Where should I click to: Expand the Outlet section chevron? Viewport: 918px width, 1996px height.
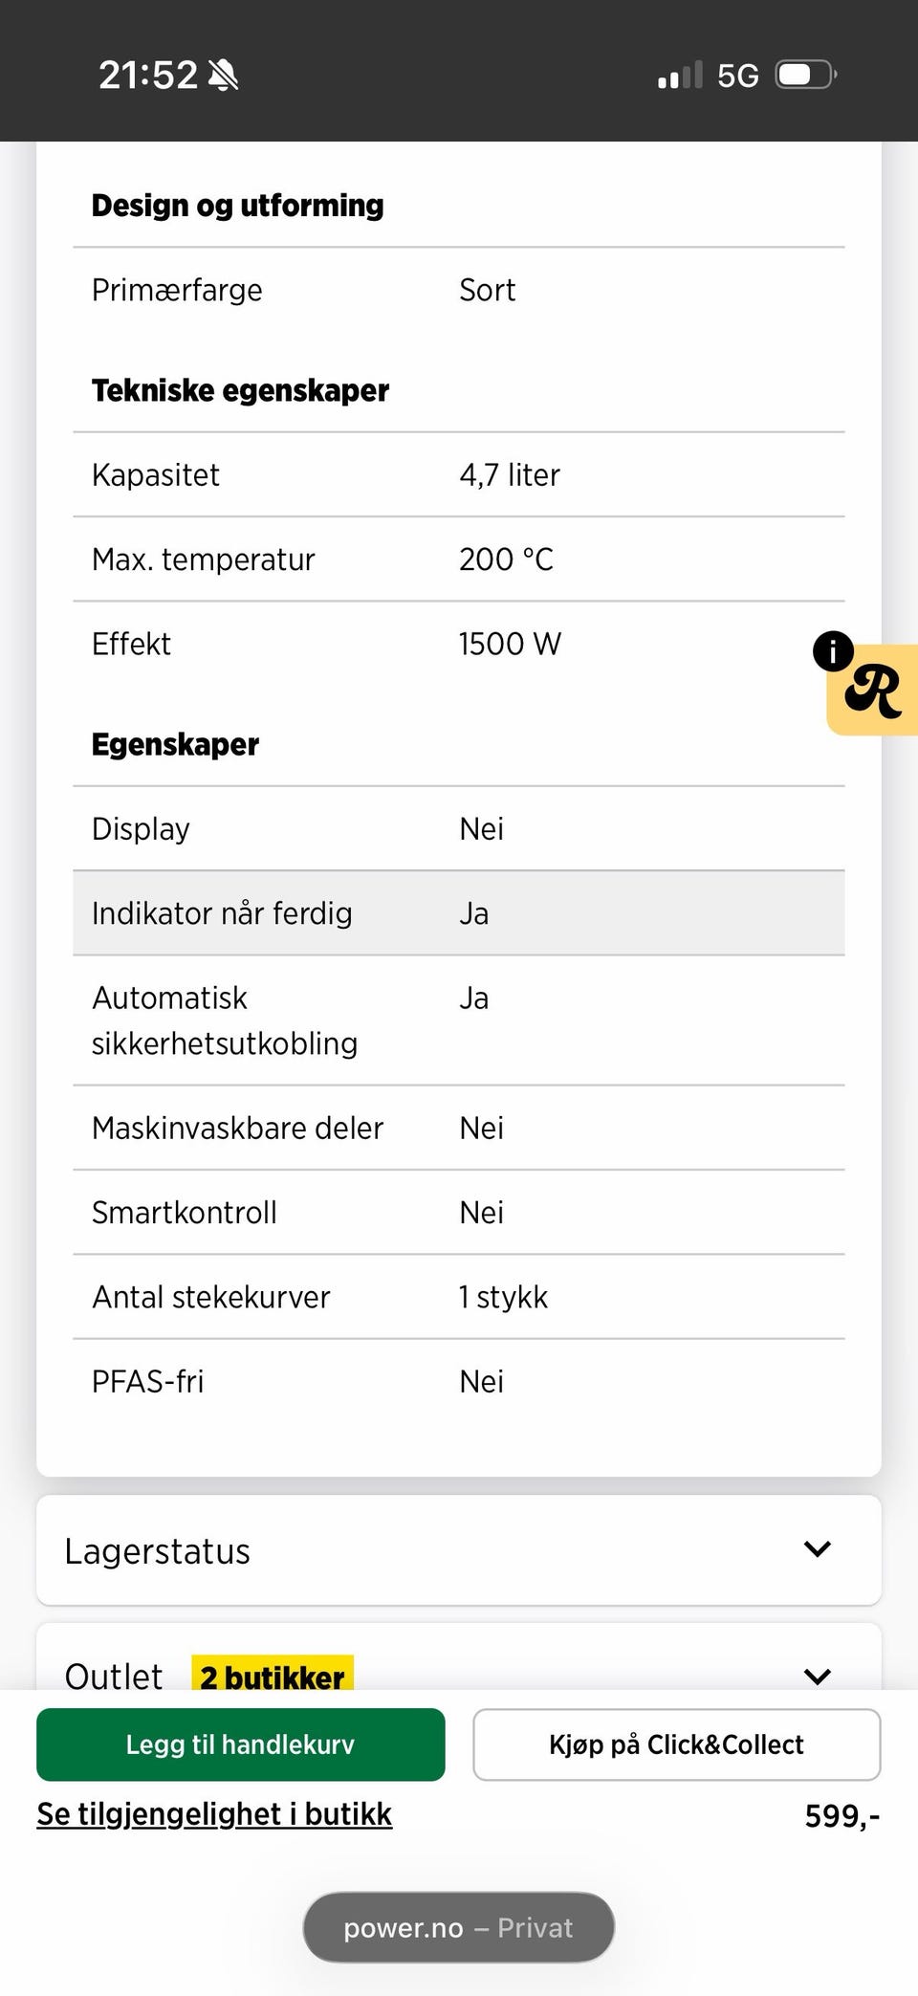pos(817,1676)
